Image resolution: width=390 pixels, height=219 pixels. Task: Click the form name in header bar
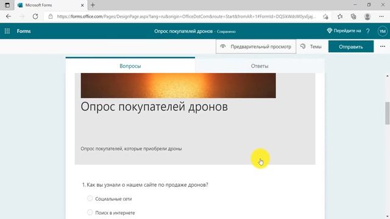pos(183,31)
